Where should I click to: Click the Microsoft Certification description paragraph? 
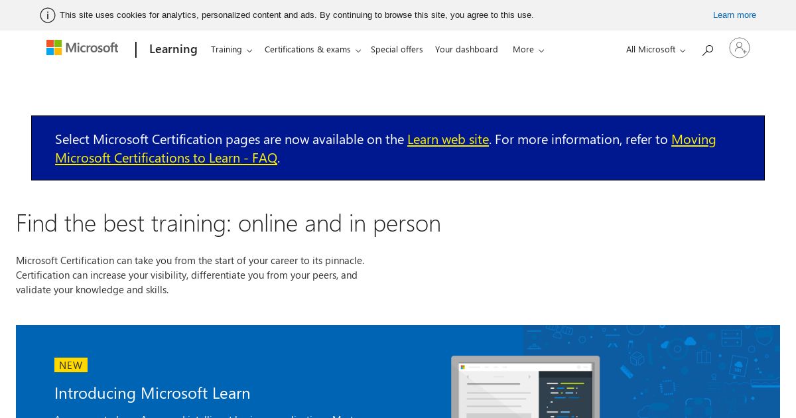pos(190,275)
